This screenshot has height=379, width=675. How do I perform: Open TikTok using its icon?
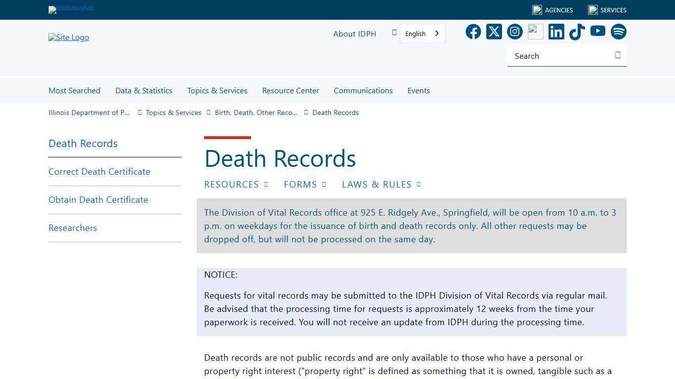pyautogui.click(x=577, y=32)
